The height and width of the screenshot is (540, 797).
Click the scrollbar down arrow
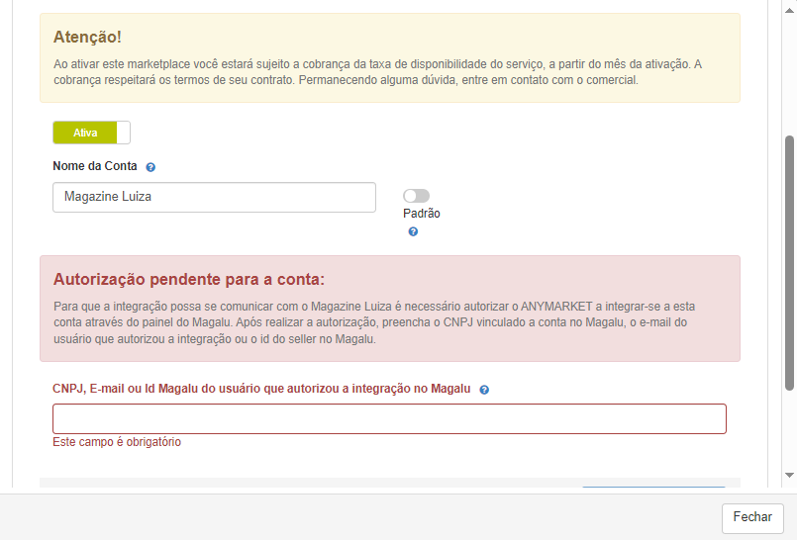pos(789,475)
